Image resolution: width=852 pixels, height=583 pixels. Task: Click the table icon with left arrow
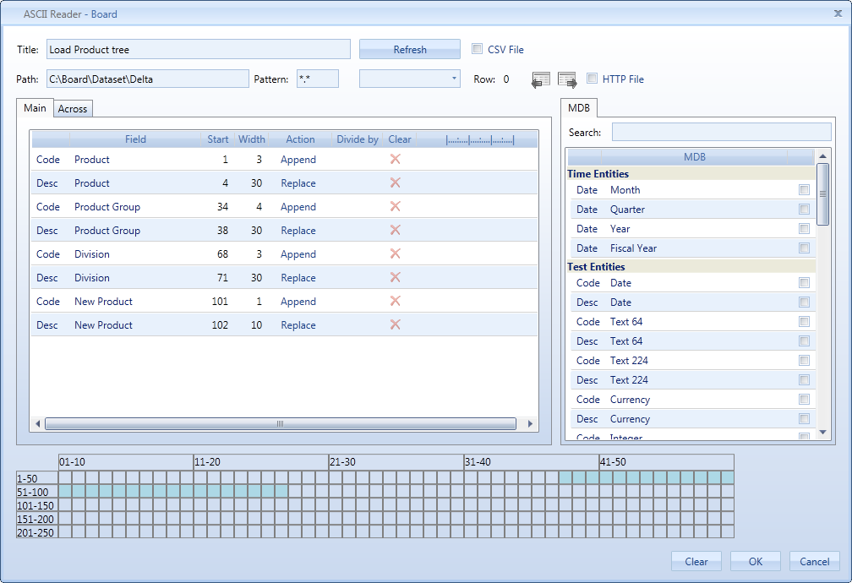(540, 80)
